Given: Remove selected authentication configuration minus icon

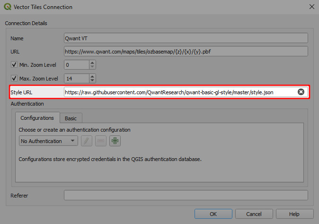Looking at the screenshot, I should [x=101, y=141].
